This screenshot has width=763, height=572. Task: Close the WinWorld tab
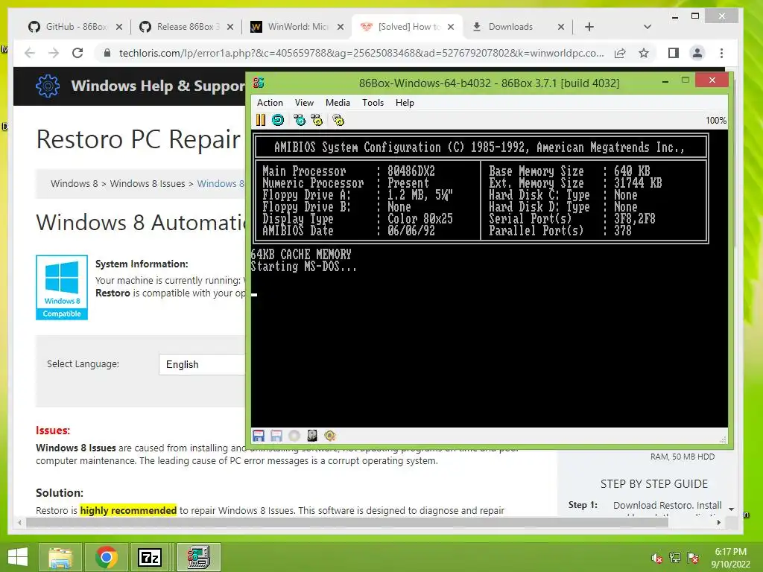tap(341, 27)
